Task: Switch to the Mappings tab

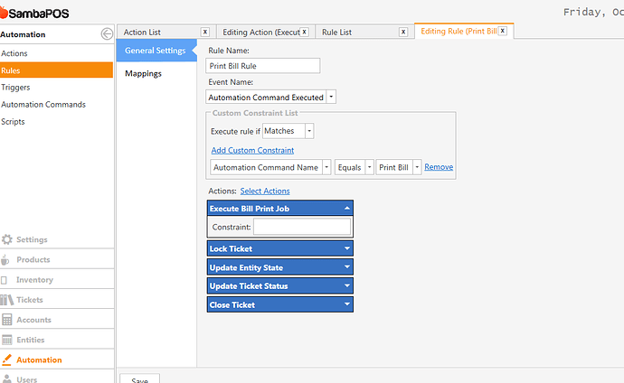Action: [x=143, y=73]
